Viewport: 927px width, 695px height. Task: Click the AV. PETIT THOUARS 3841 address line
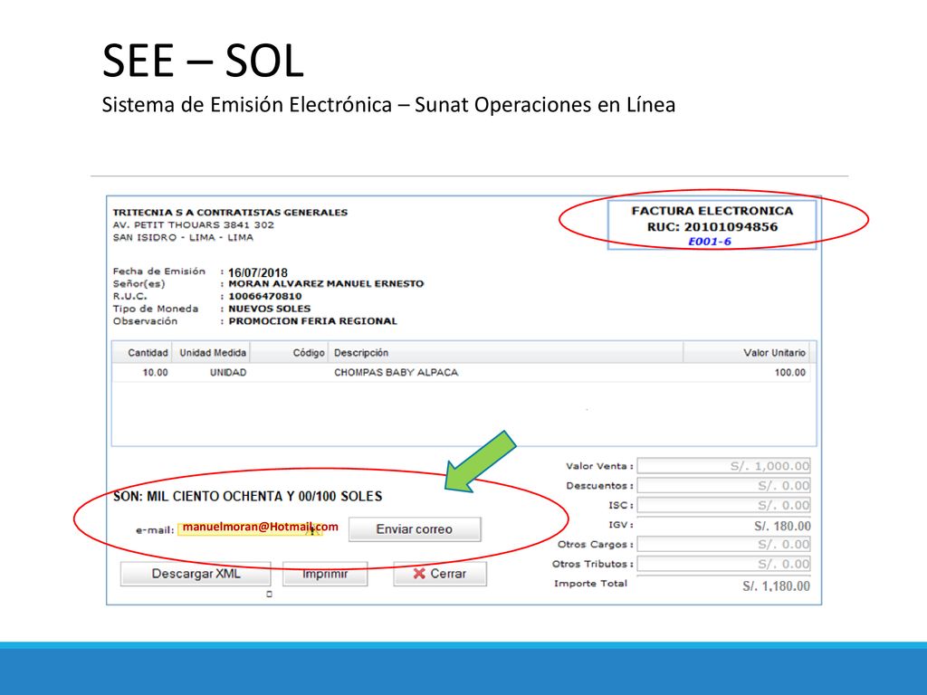point(194,224)
